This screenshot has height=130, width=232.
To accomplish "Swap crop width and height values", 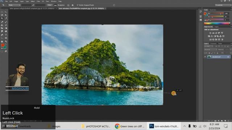I will pos(33,5).
